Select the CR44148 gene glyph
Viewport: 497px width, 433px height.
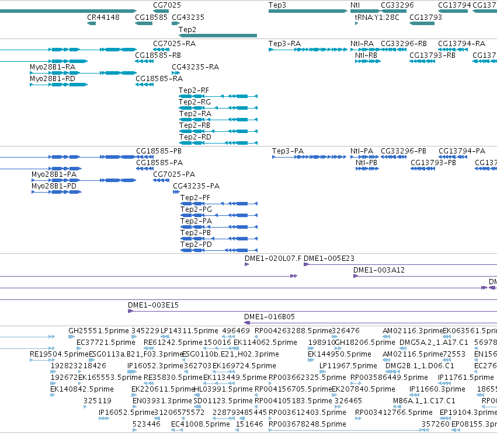pyautogui.click(x=91, y=23)
